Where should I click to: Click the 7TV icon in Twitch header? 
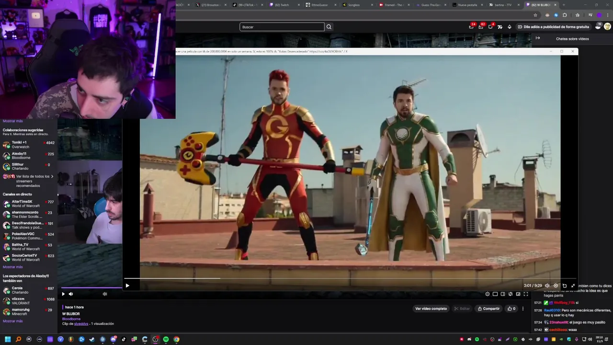pyautogui.click(x=500, y=27)
